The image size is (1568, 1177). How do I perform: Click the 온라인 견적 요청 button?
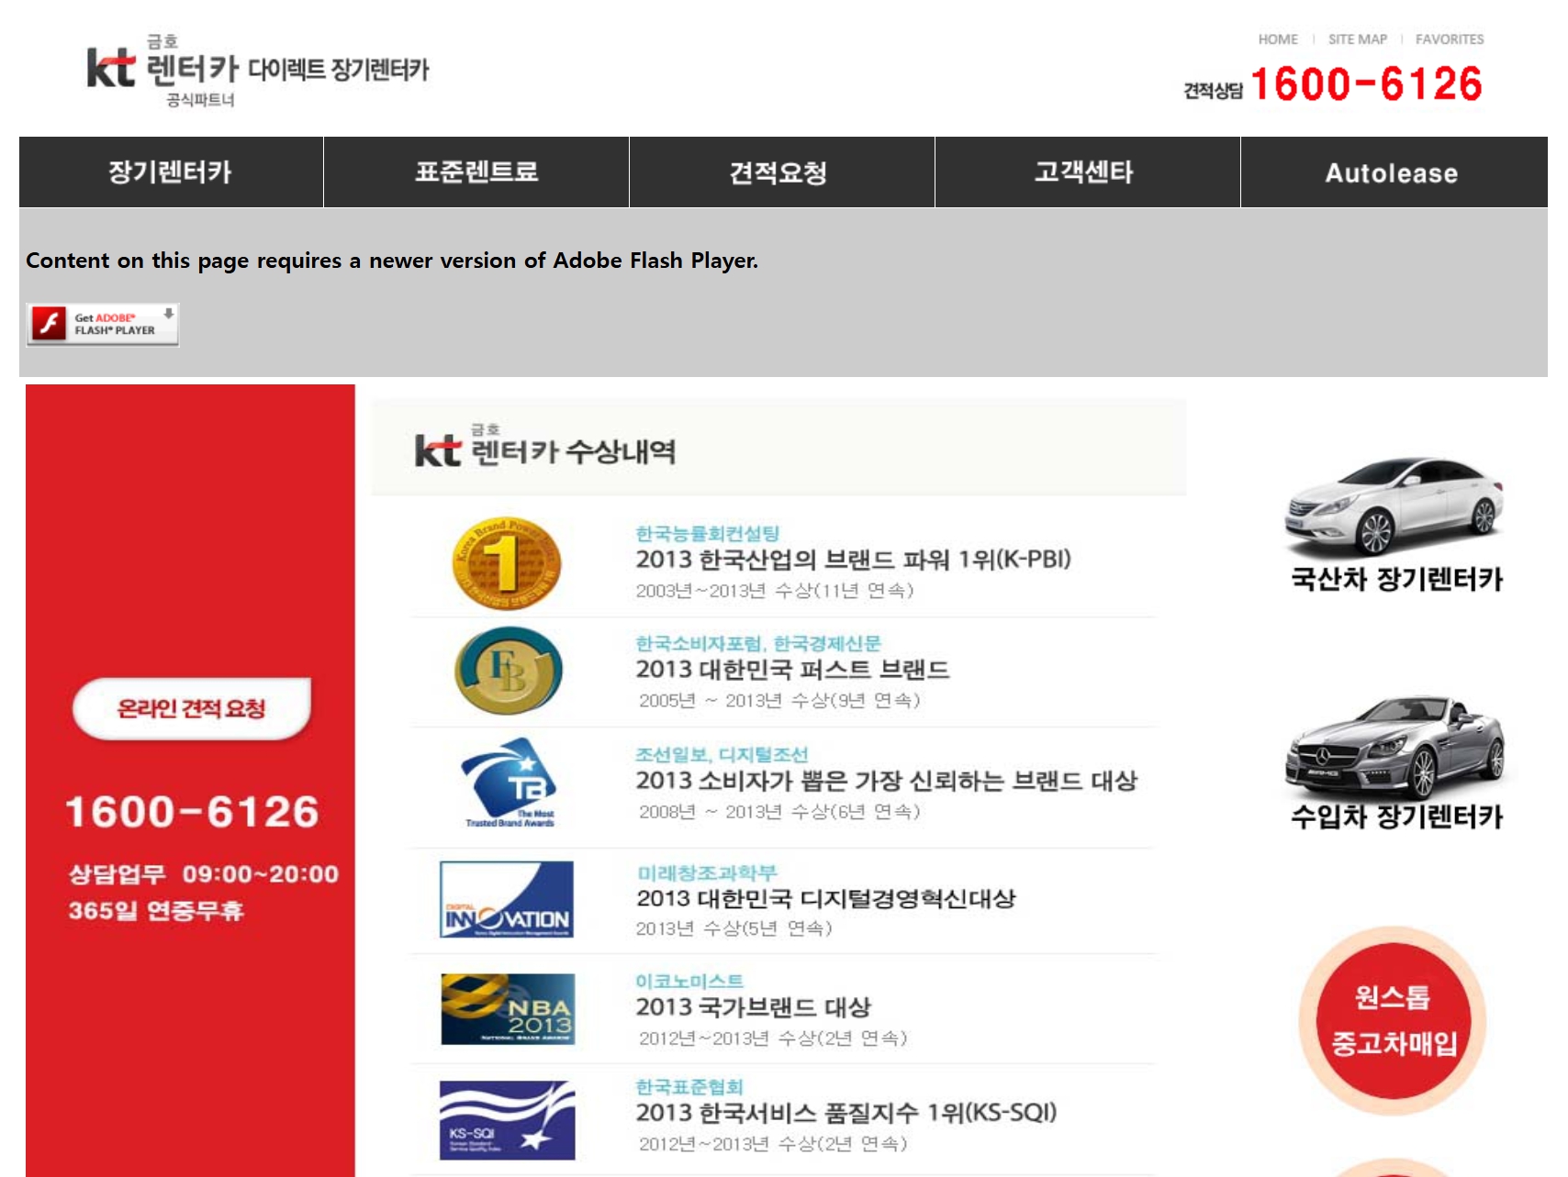192,709
